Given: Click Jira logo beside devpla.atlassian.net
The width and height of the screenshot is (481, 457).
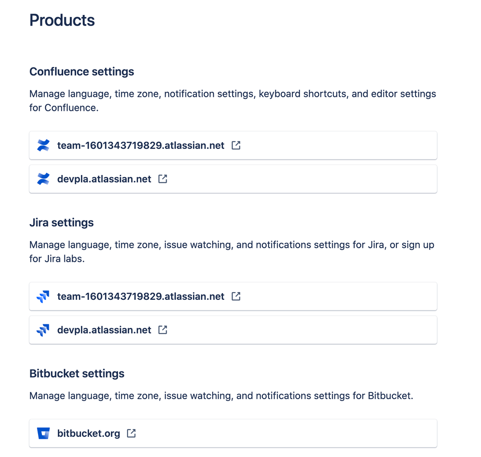Looking at the screenshot, I should pyautogui.click(x=43, y=330).
